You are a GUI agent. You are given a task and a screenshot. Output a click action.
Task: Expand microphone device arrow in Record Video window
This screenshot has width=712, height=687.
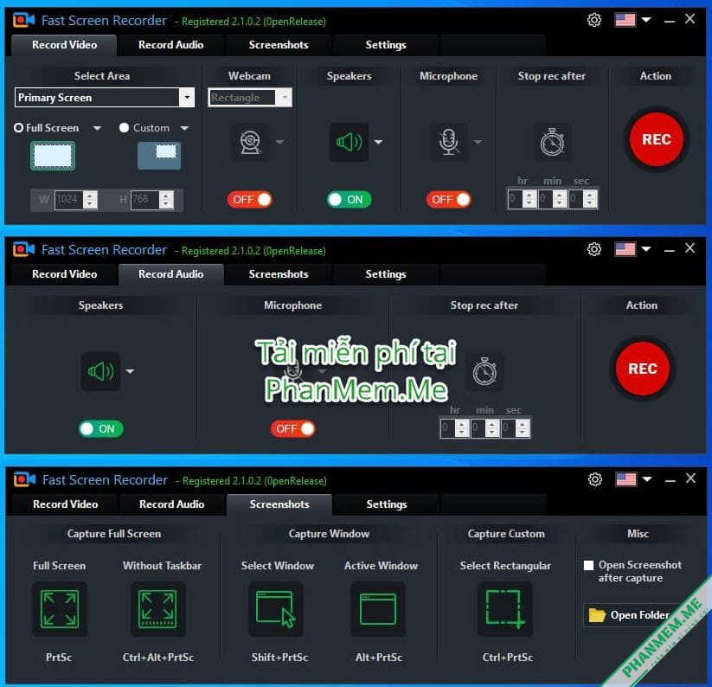click(478, 142)
